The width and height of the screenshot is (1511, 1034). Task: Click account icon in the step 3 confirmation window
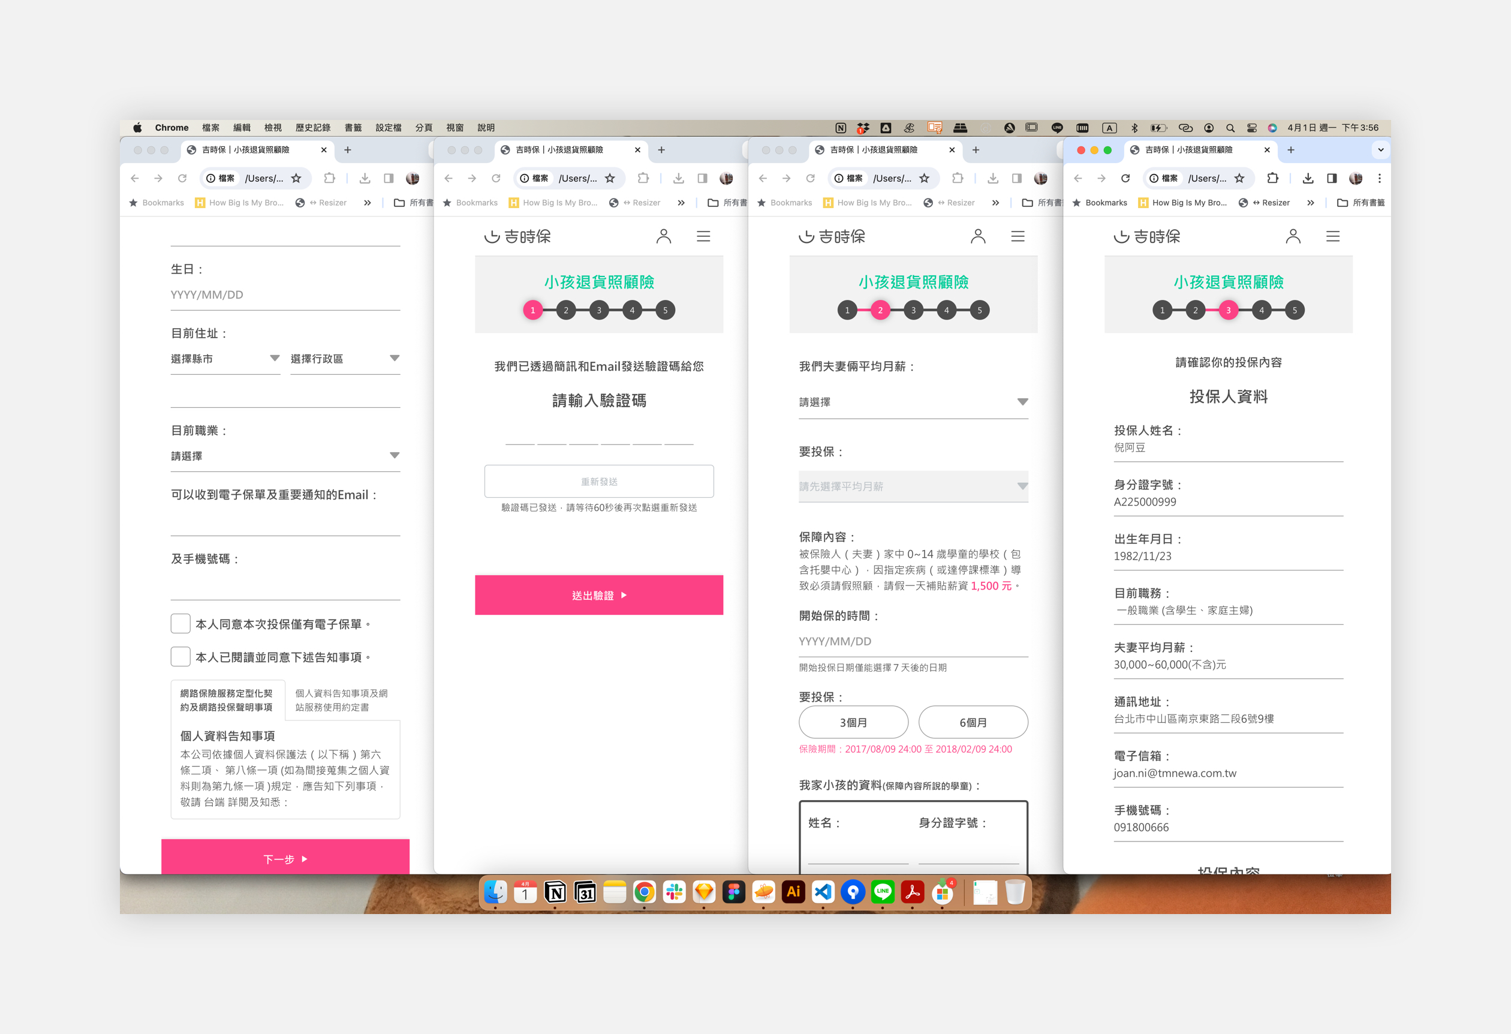1293,236
